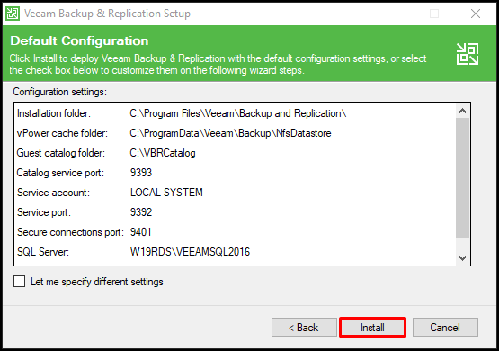Select the vPower cache folder path
Image resolution: width=499 pixels, height=351 pixels.
(230, 133)
